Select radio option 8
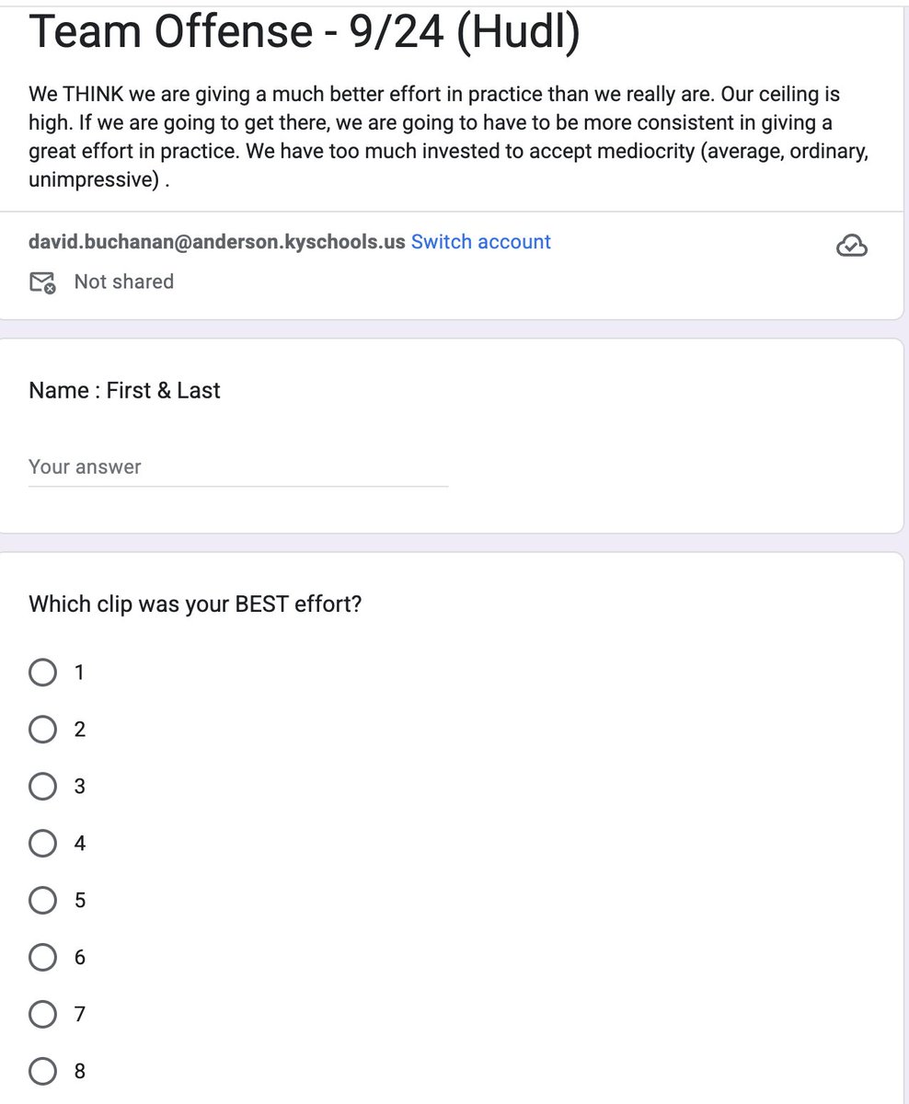The height and width of the screenshot is (1104, 909). point(42,1072)
